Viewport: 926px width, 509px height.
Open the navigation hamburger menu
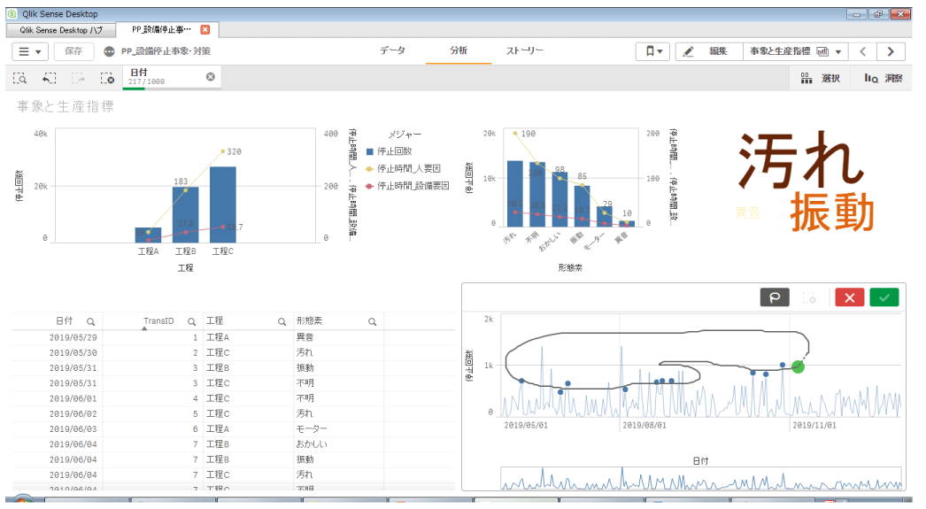click(29, 51)
